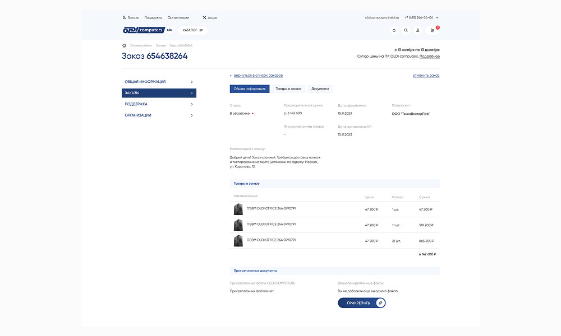The height and width of the screenshot is (336, 561).
Task: Click the sum 519 200 ₽
Action: pos(426,225)
